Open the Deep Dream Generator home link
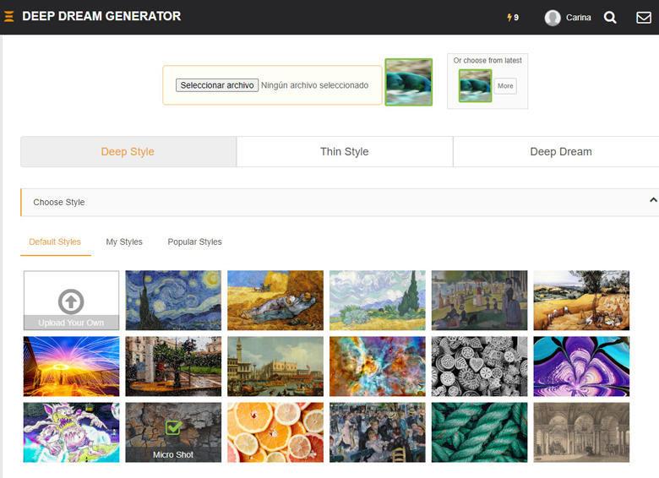659x478 pixels. click(101, 16)
